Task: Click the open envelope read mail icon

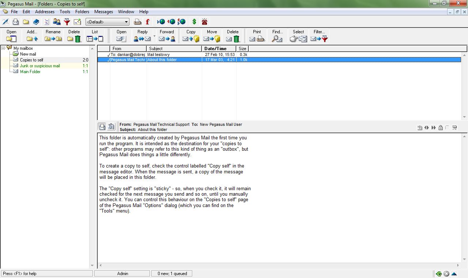Action: click(x=16, y=22)
